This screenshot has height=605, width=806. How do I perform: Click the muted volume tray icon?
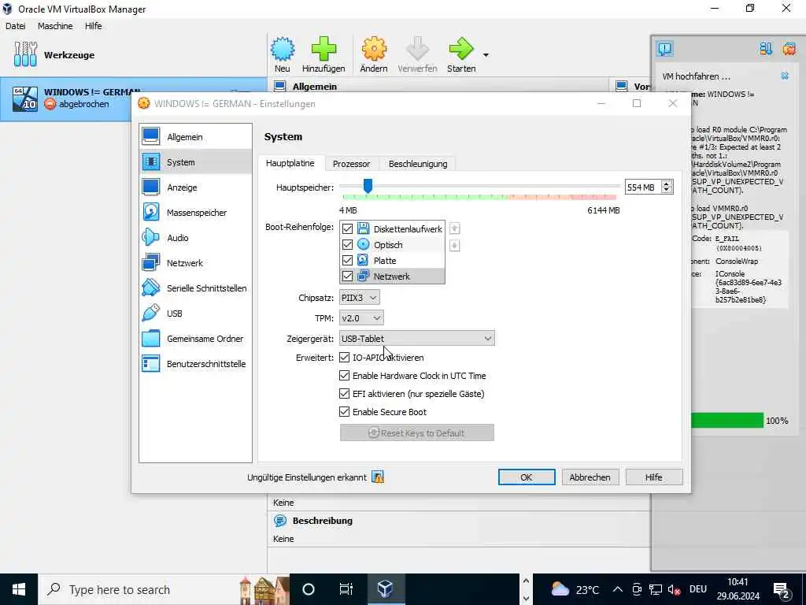(674, 589)
